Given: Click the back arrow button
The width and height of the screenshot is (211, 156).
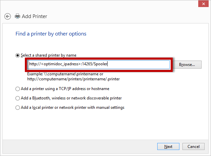Looking at the screenshot, I should click(8, 16).
